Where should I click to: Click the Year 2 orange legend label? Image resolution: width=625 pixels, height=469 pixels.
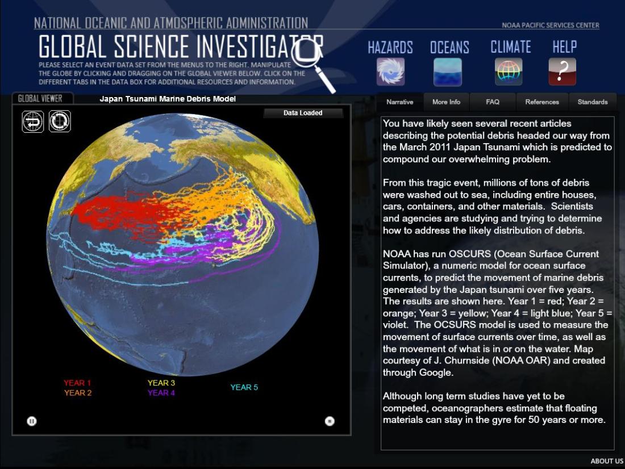tap(78, 393)
